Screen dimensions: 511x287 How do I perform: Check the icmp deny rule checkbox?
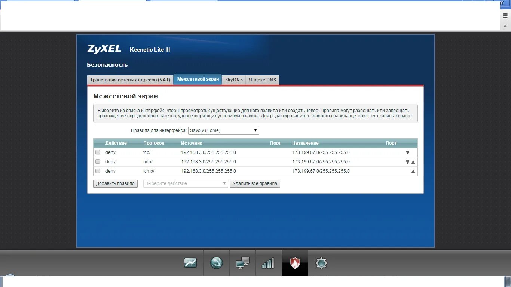point(98,171)
